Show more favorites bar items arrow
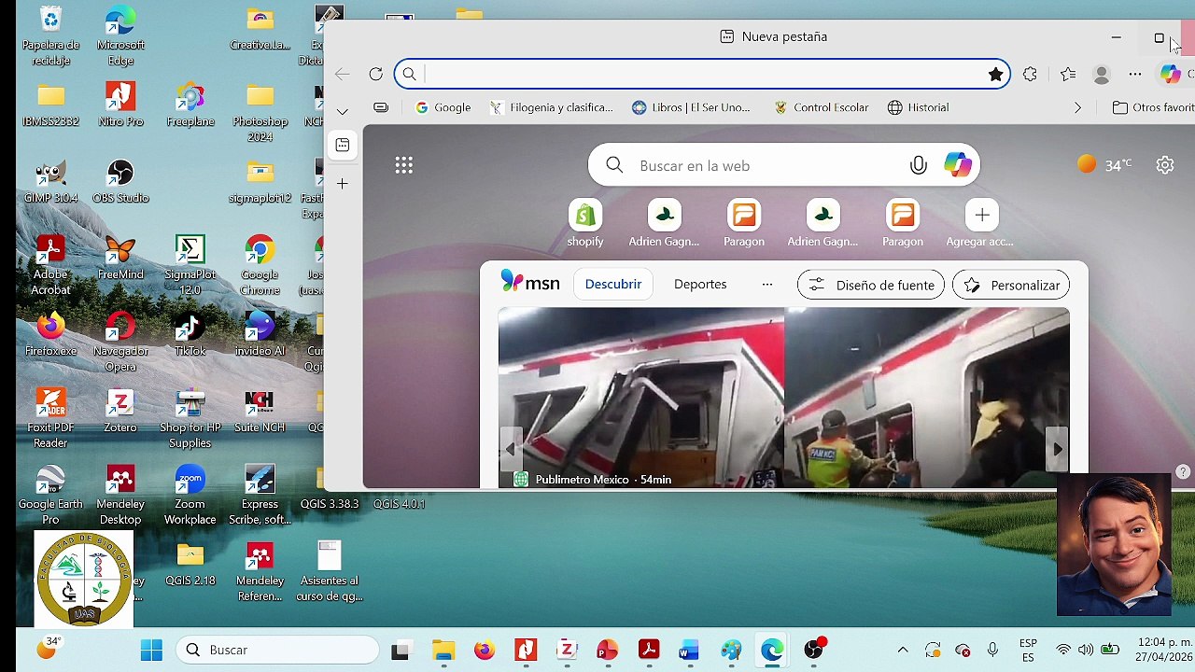This screenshot has width=1195, height=672. pyautogui.click(x=1077, y=107)
